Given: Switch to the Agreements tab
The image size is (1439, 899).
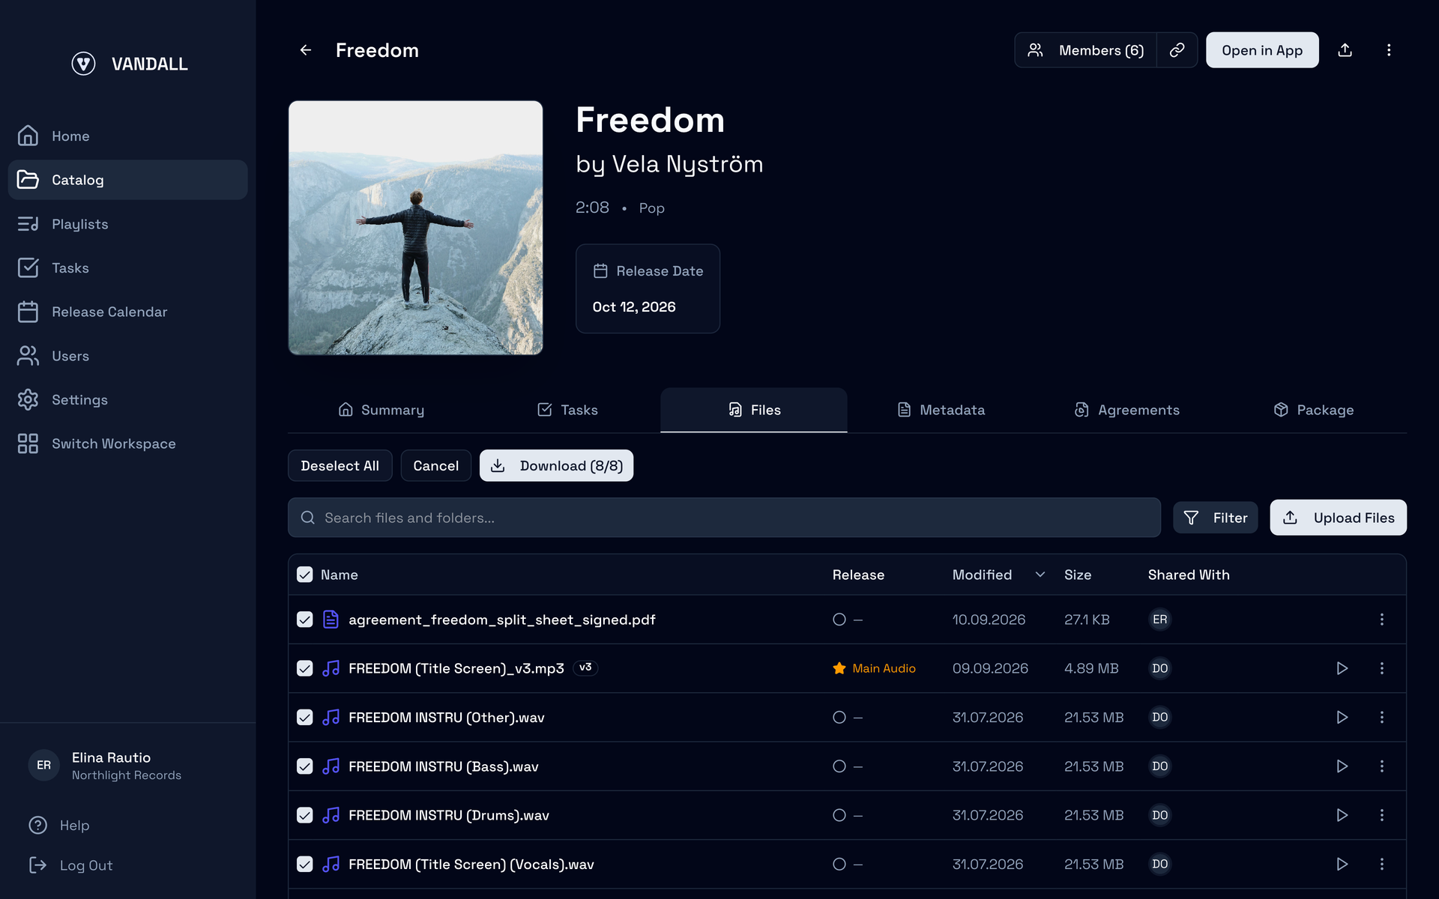Looking at the screenshot, I should coord(1127,410).
